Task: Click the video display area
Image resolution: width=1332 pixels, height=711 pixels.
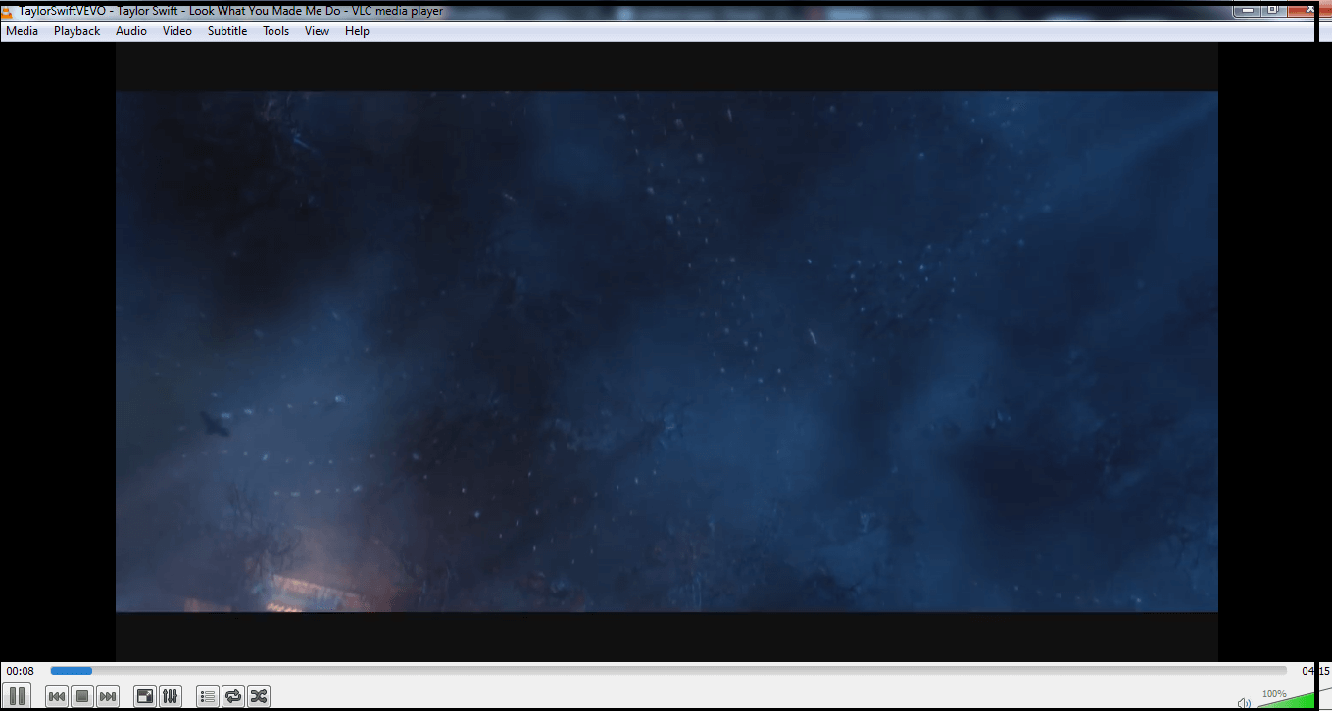Action: pyautogui.click(x=666, y=352)
